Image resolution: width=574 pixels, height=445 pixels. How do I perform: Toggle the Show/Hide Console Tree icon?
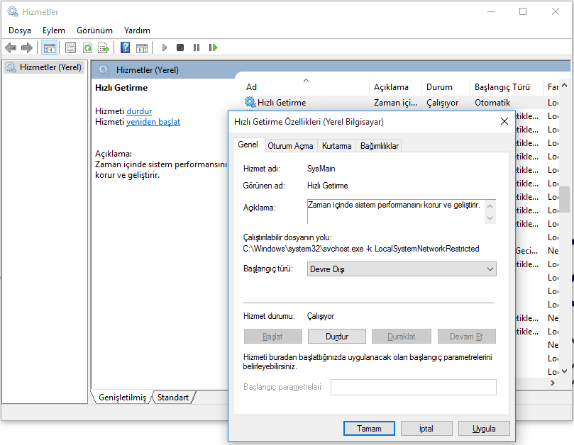(x=49, y=47)
